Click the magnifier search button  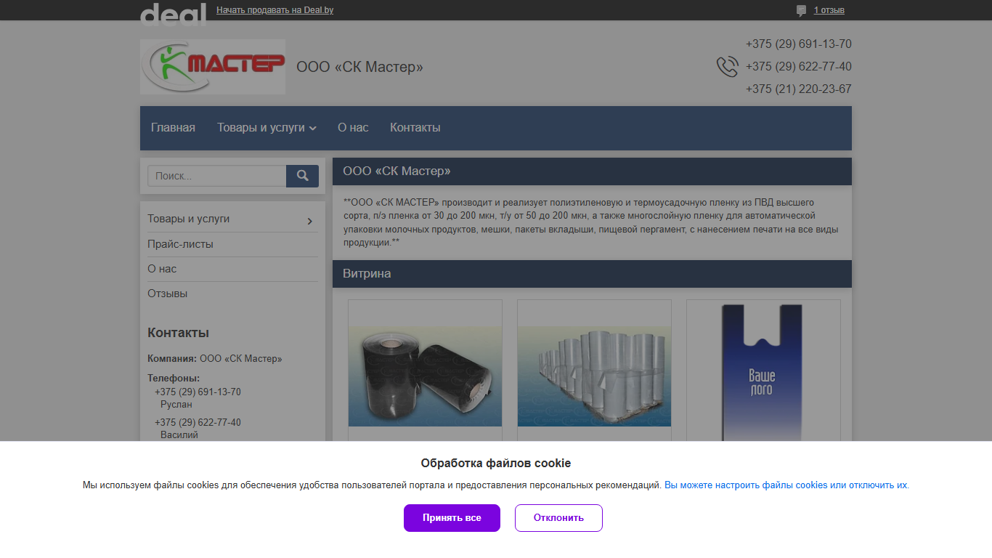click(302, 176)
